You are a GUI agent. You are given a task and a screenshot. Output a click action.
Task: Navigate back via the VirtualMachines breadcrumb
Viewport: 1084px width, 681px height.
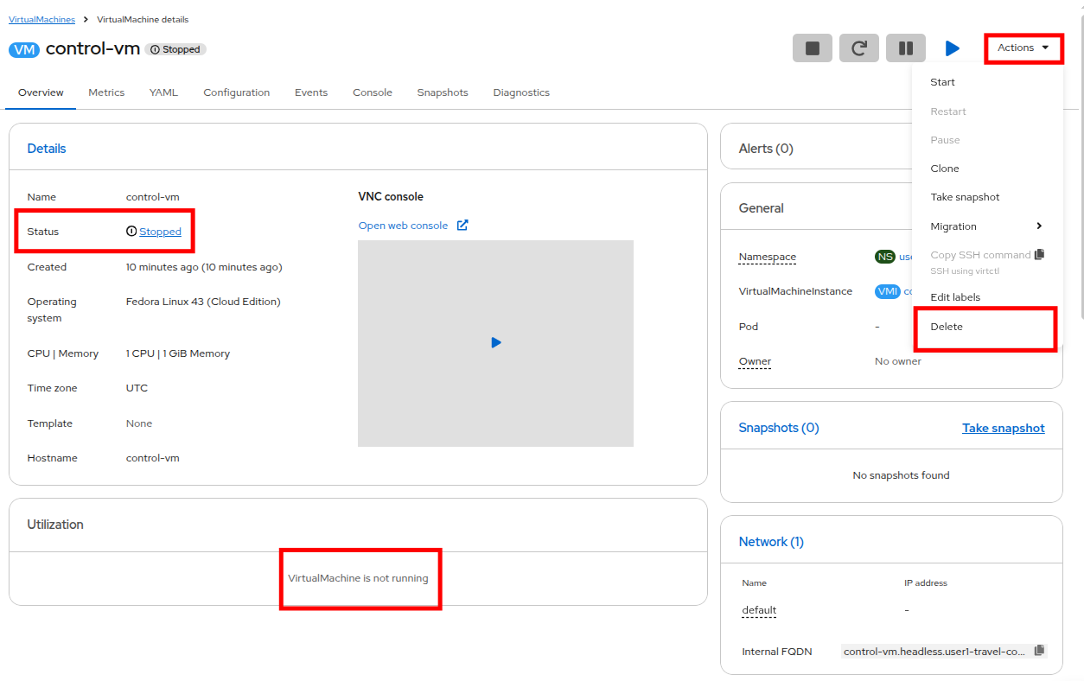[x=41, y=19]
